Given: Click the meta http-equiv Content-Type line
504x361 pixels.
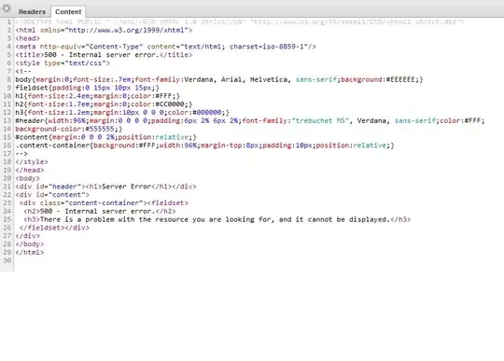Looking at the screenshot, I should coord(166,47).
